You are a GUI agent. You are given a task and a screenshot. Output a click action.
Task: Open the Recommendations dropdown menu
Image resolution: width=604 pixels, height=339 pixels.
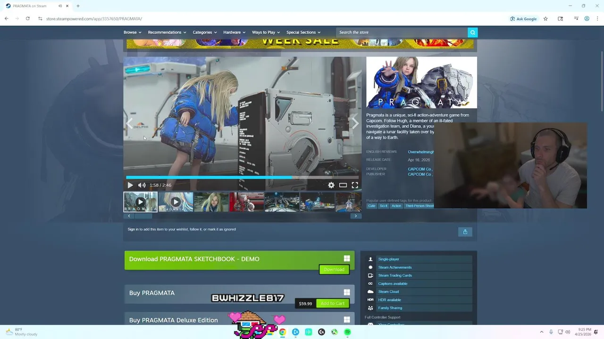[167, 32]
